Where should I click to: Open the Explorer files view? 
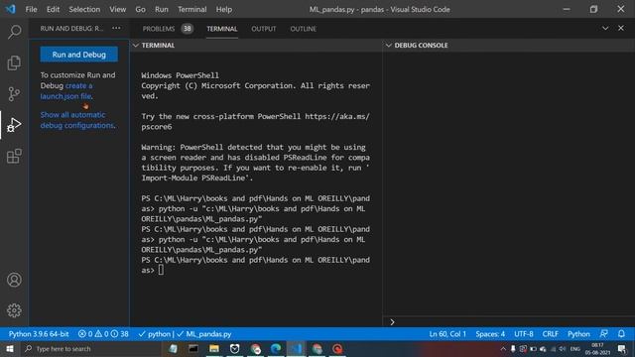click(x=14, y=62)
